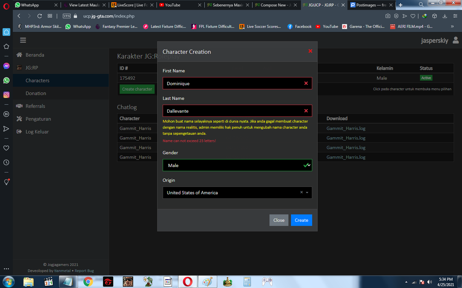
Task: Reload the current page
Action: point(40,16)
